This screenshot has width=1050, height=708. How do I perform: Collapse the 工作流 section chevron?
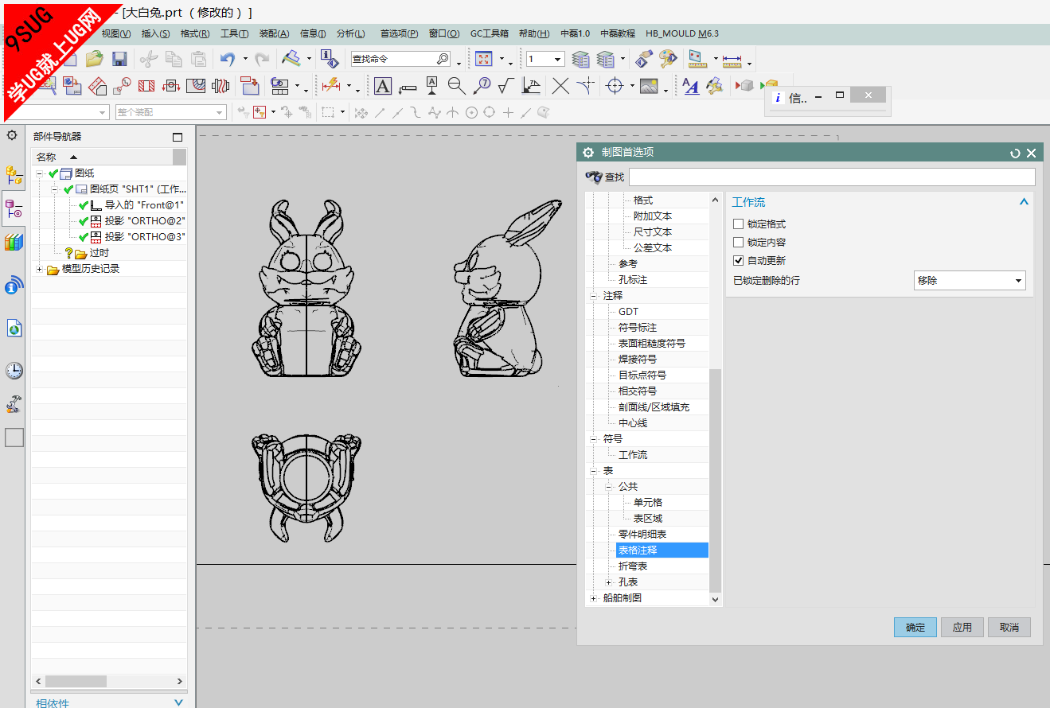1024,202
